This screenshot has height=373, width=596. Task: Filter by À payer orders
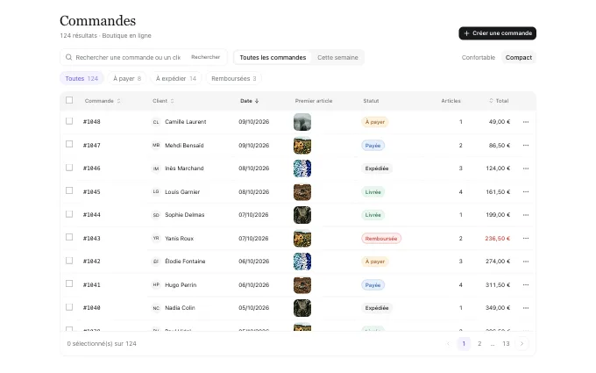(127, 78)
